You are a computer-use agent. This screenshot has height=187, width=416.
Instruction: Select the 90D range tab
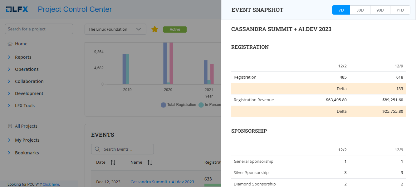[x=380, y=10]
